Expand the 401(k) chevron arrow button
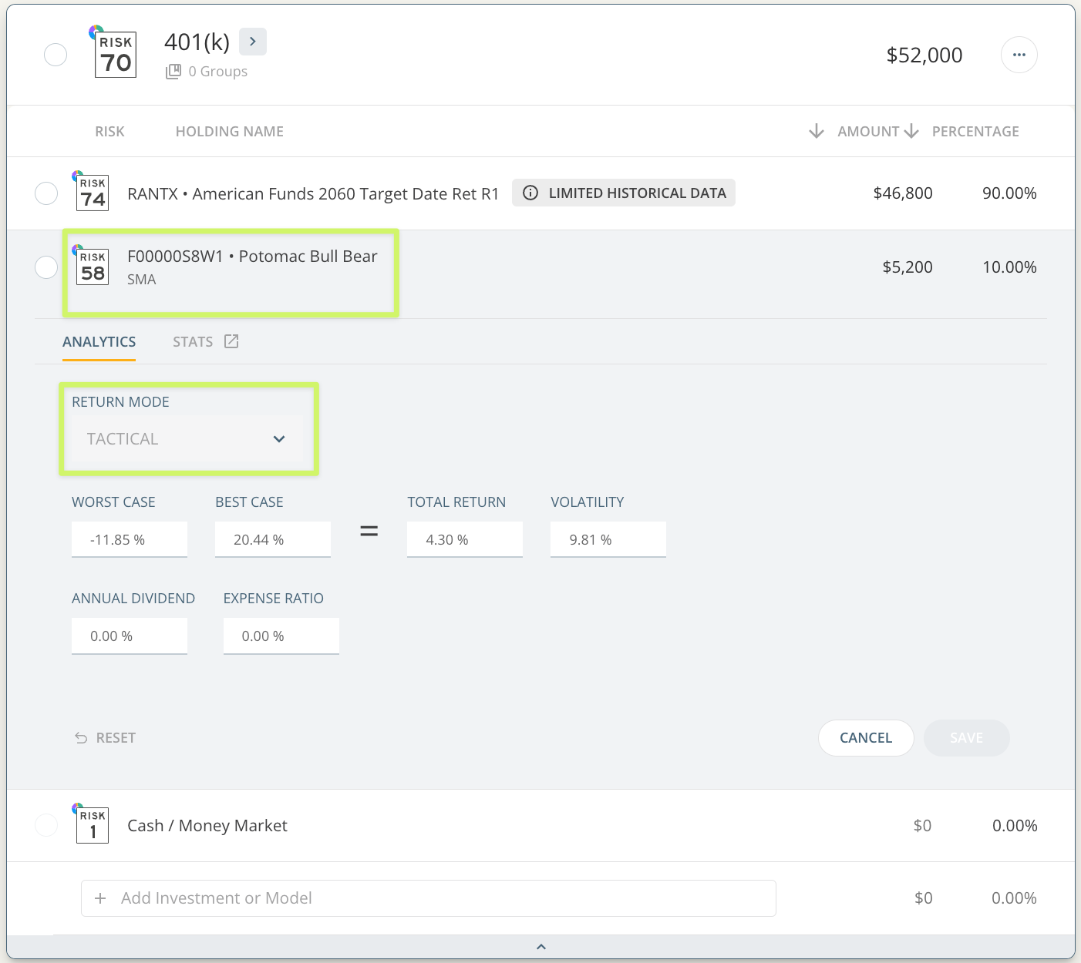 pos(252,42)
